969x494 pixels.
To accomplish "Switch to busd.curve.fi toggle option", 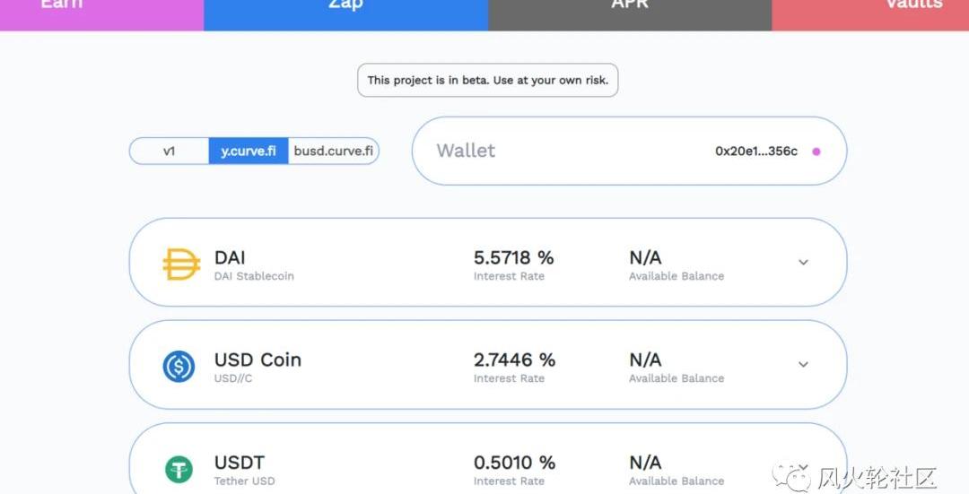I will [x=333, y=152].
